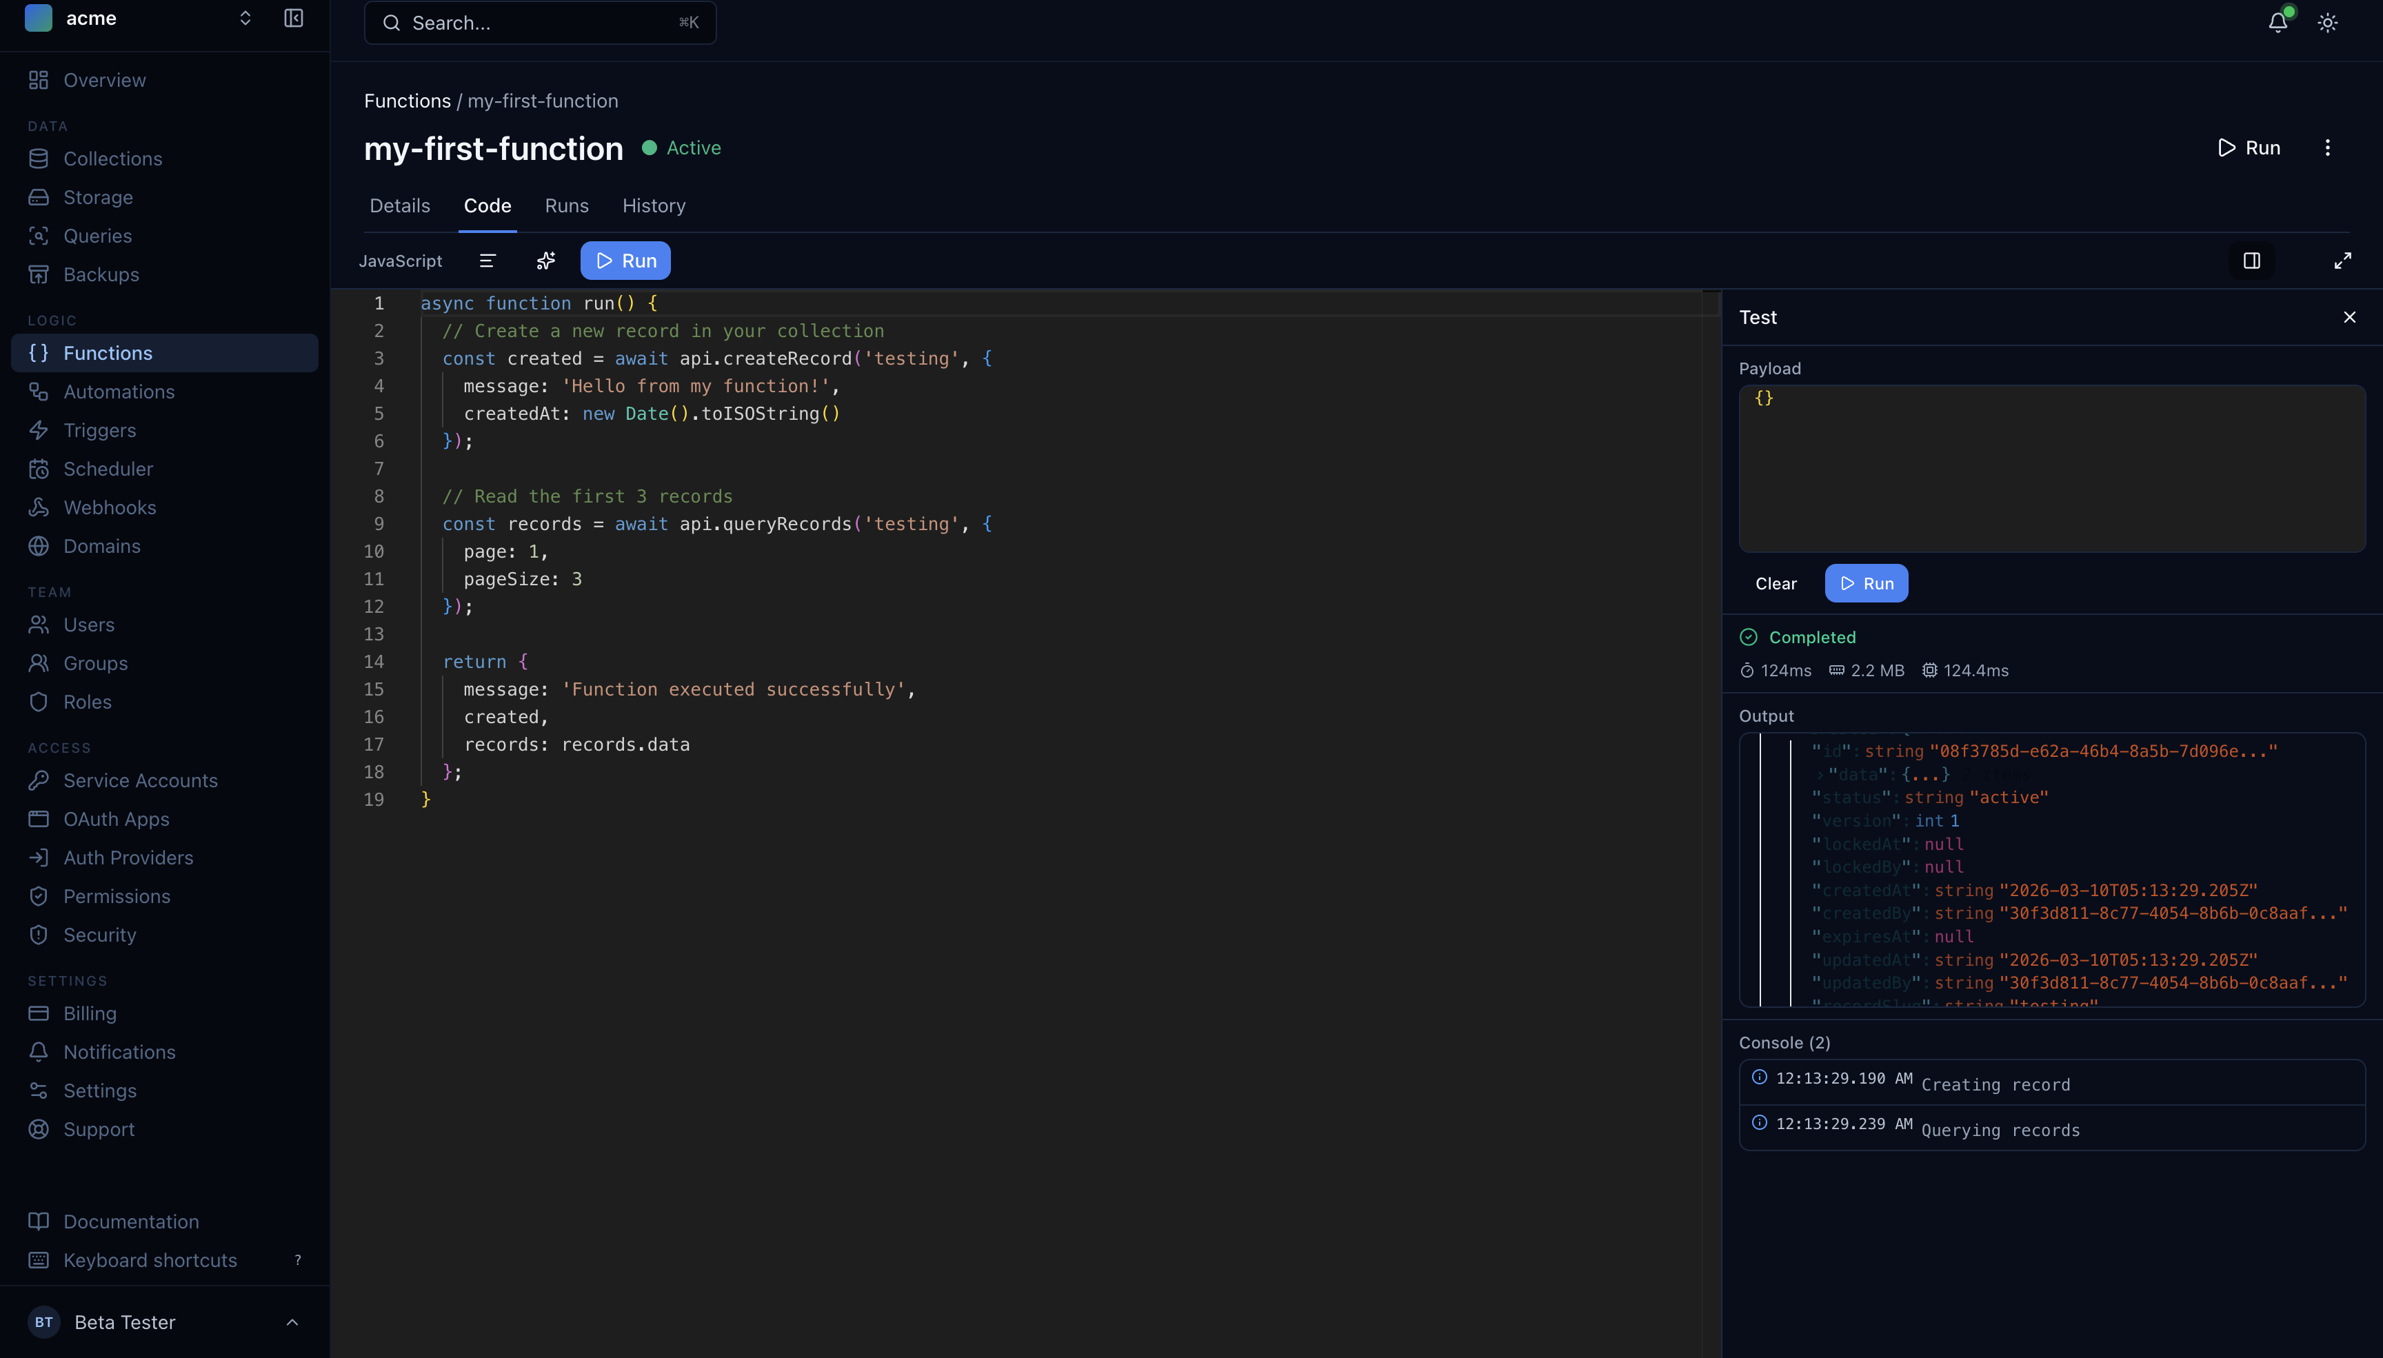
Task: Collapse the Beta Tester account menu
Action: (290, 1321)
